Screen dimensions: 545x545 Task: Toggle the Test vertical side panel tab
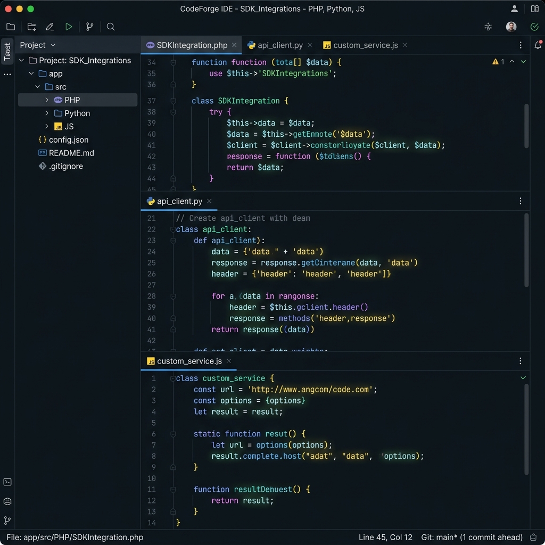click(x=7, y=52)
